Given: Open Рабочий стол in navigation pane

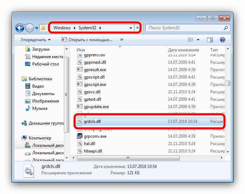Looking at the screenshot, I should 42,64.
